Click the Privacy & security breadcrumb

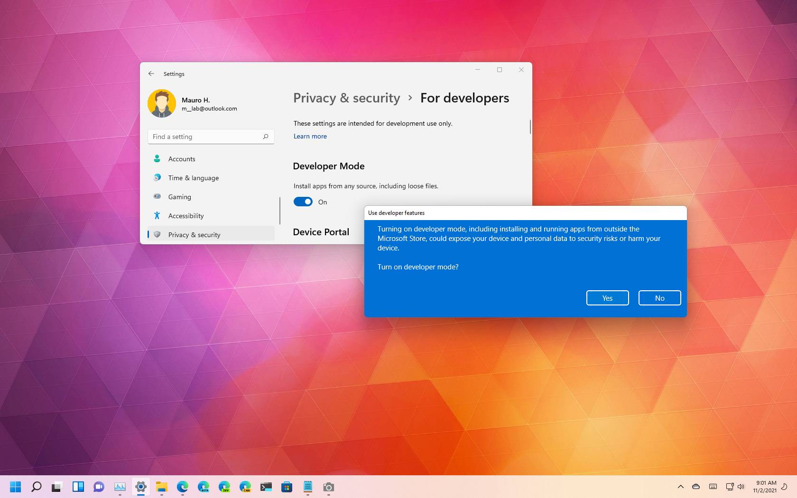click(x=347, y=98)
